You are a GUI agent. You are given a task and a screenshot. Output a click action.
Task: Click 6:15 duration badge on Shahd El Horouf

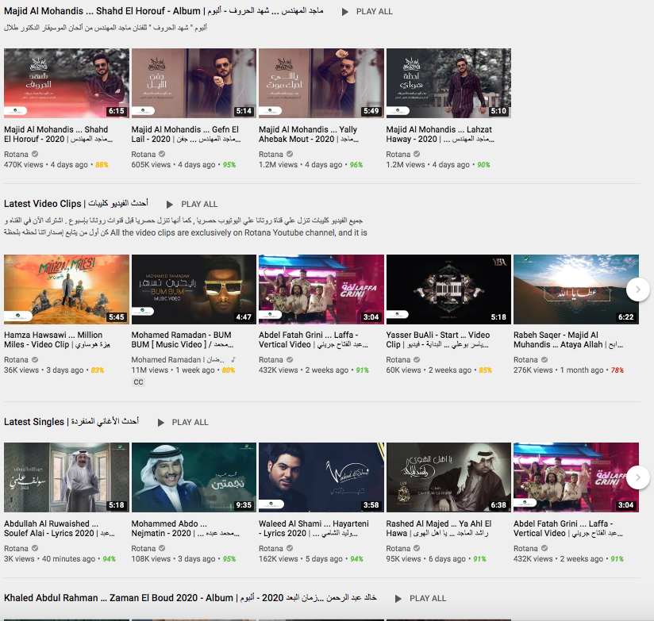pos(117,111)
